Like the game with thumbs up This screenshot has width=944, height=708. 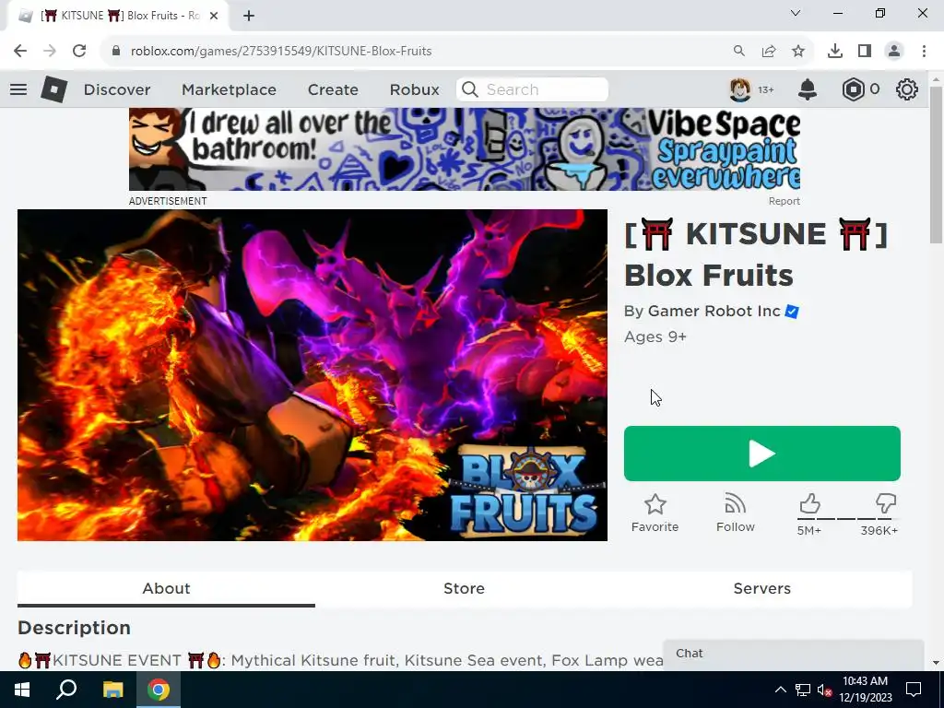[809, 503]
